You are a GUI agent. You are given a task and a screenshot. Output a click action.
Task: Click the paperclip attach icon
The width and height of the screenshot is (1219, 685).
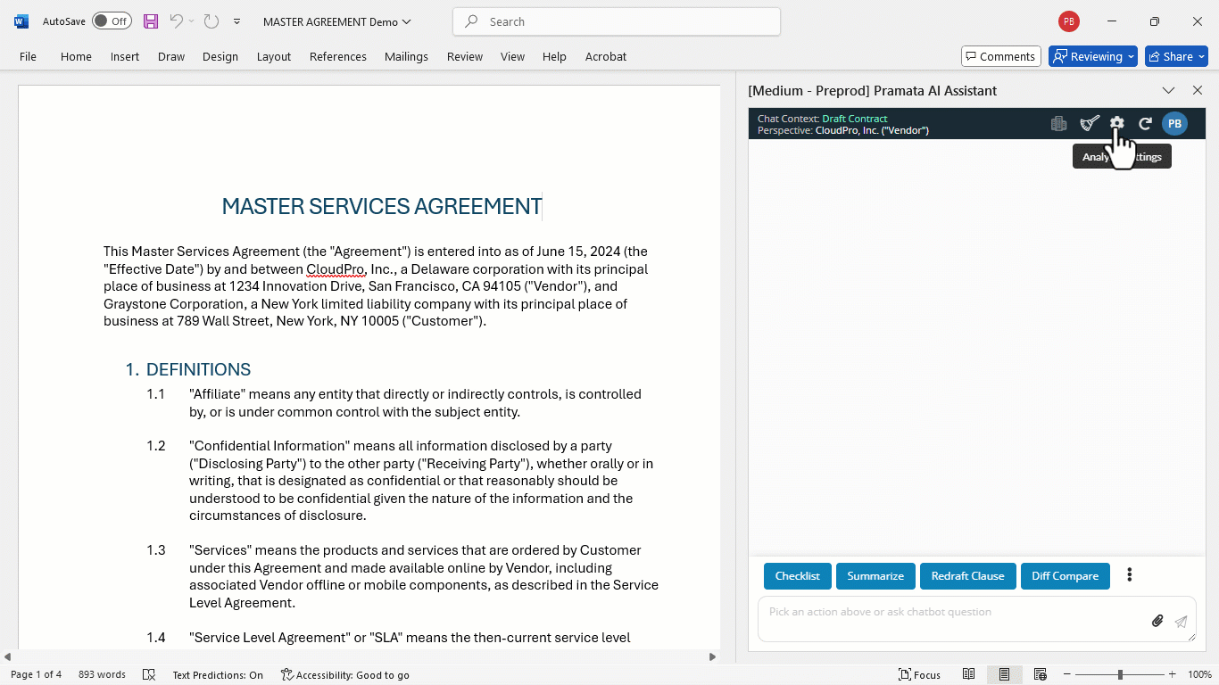click(1157, 621)
